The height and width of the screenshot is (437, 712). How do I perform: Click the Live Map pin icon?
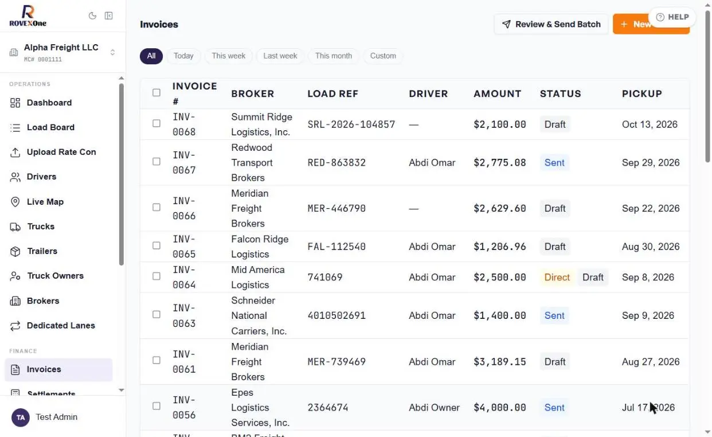pyautogui.click(x=15, y=202)
